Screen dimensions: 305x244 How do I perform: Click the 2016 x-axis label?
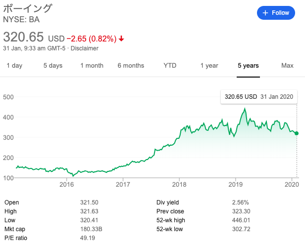(67, 184)
